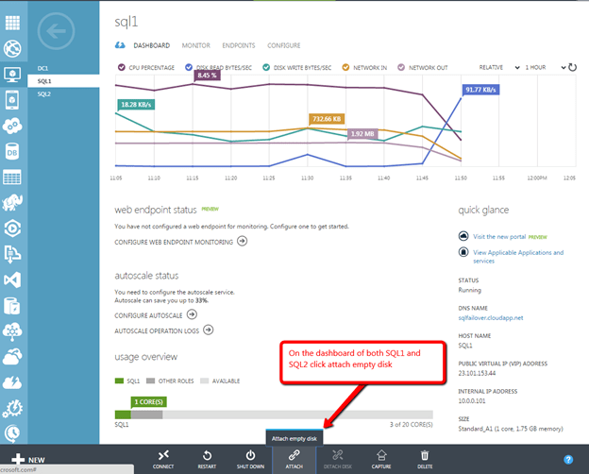Click the back arrow circle button
The image size is (589, 474).
click(57, 32)
